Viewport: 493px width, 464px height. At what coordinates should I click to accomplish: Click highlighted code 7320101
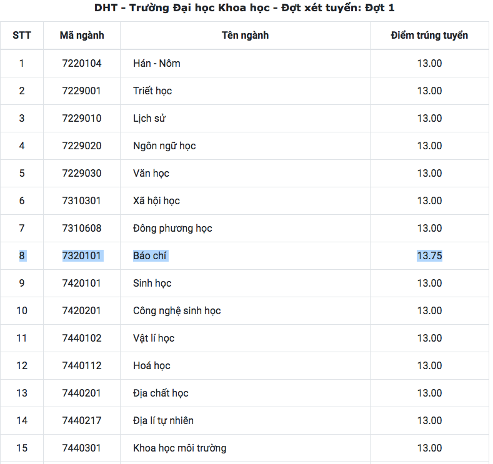point(81,255)
